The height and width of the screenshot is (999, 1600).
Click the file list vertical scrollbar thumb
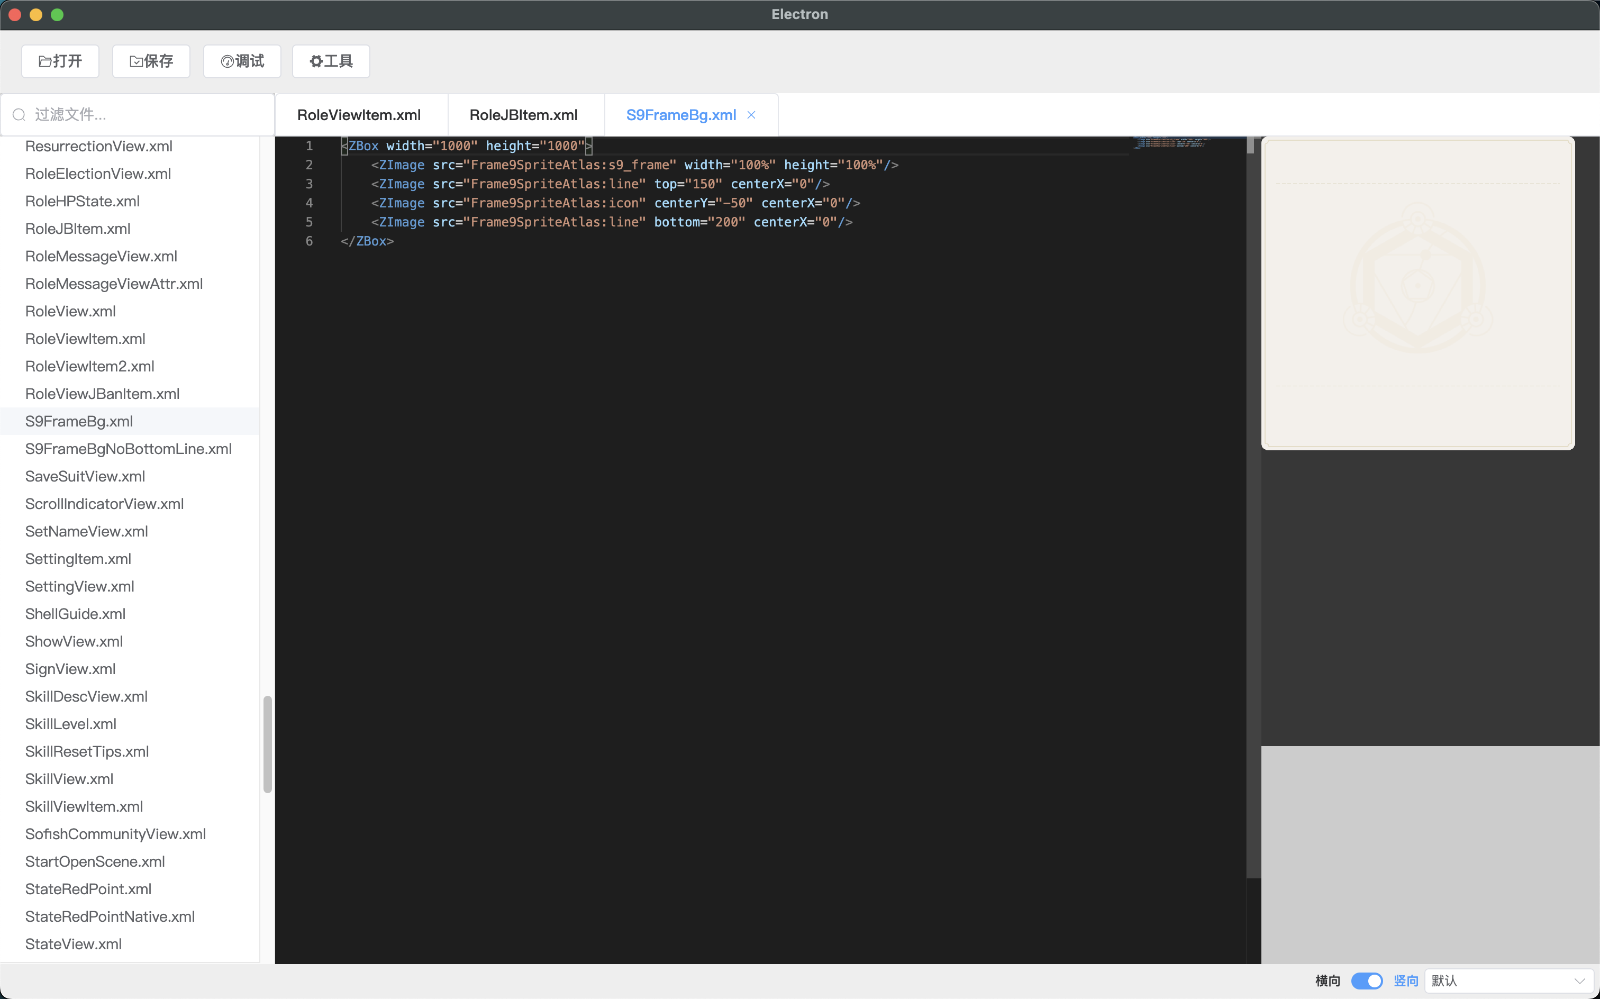268,743
